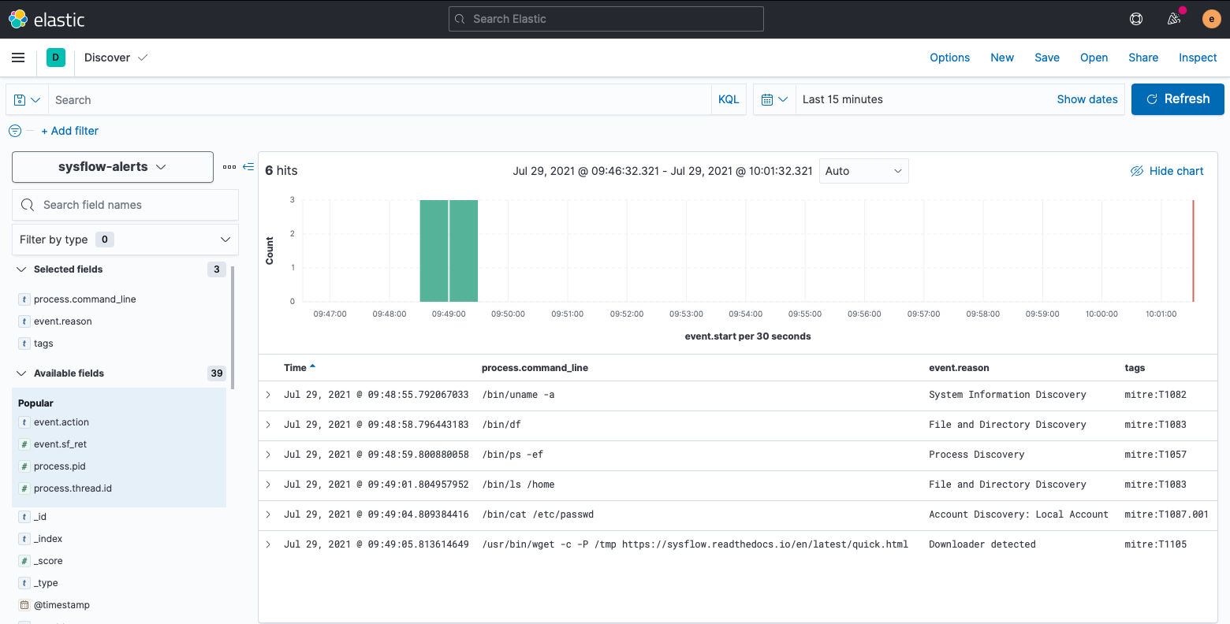Click Last 15 minutes time range
1230x624 pixels.
[843, 99]
